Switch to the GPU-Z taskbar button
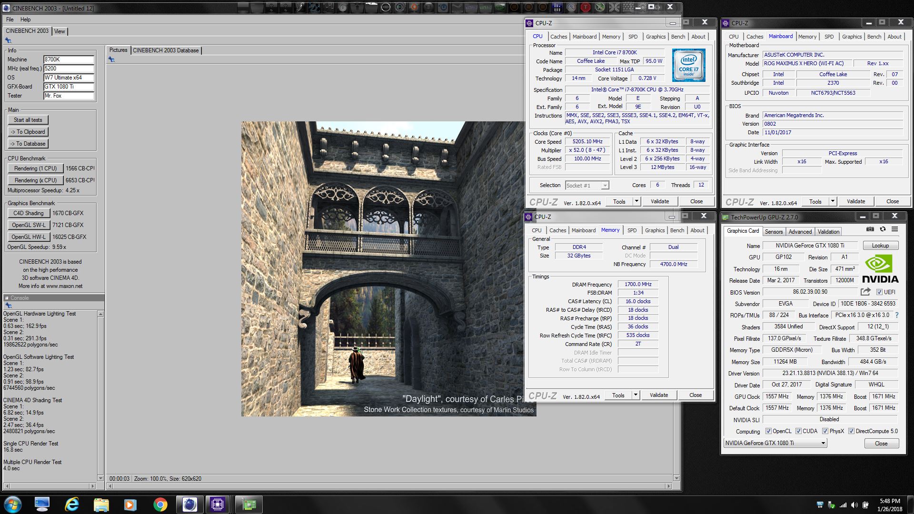The width and height of the screenshot is (914, 514). tap(249, 504)
